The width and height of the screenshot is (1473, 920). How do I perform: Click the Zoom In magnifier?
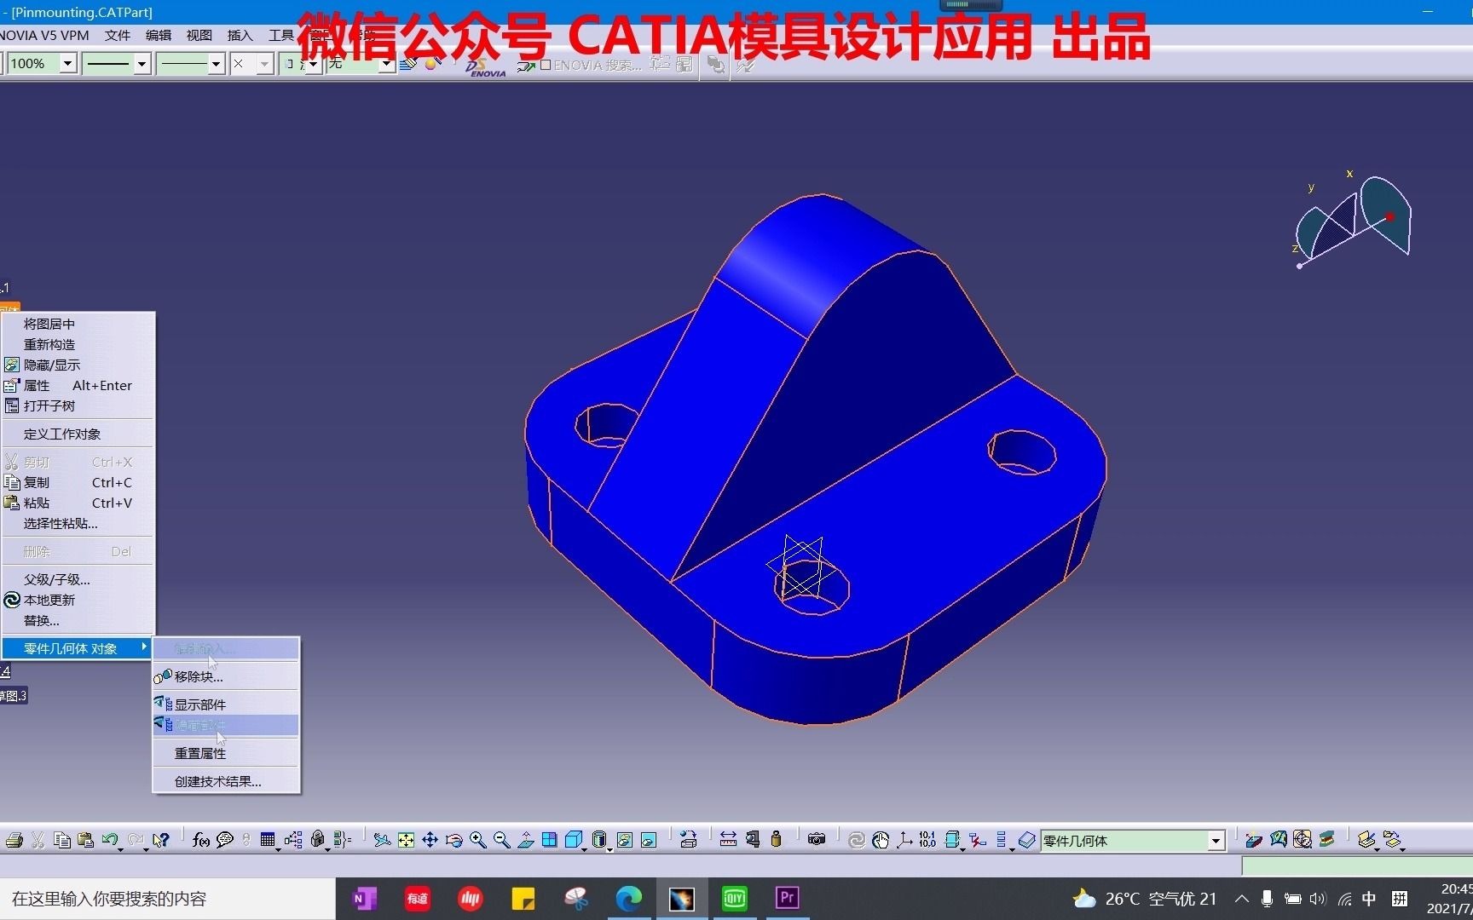477,840
